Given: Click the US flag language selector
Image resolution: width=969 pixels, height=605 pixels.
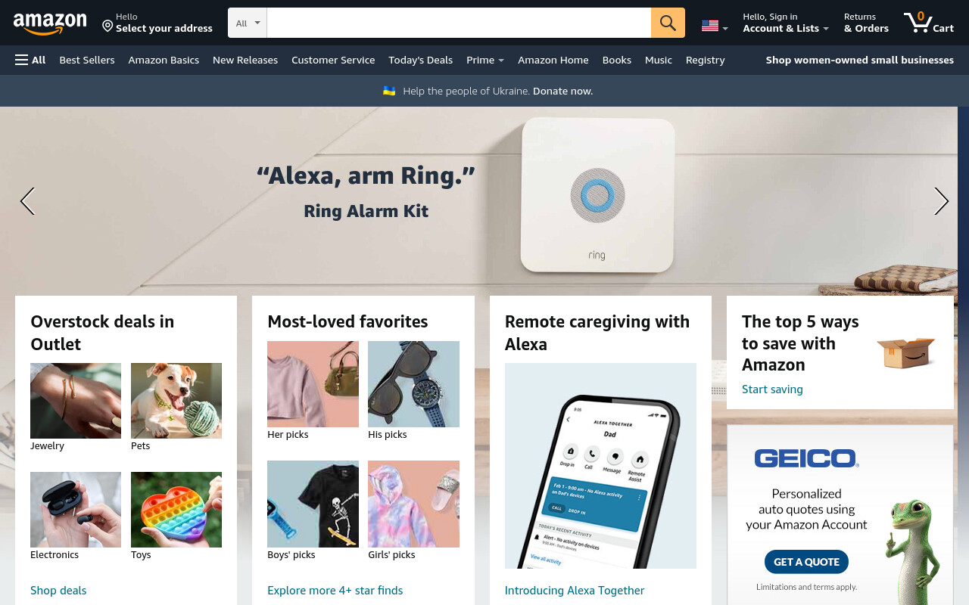Looking at the screenshot, I should pos(715,26).
